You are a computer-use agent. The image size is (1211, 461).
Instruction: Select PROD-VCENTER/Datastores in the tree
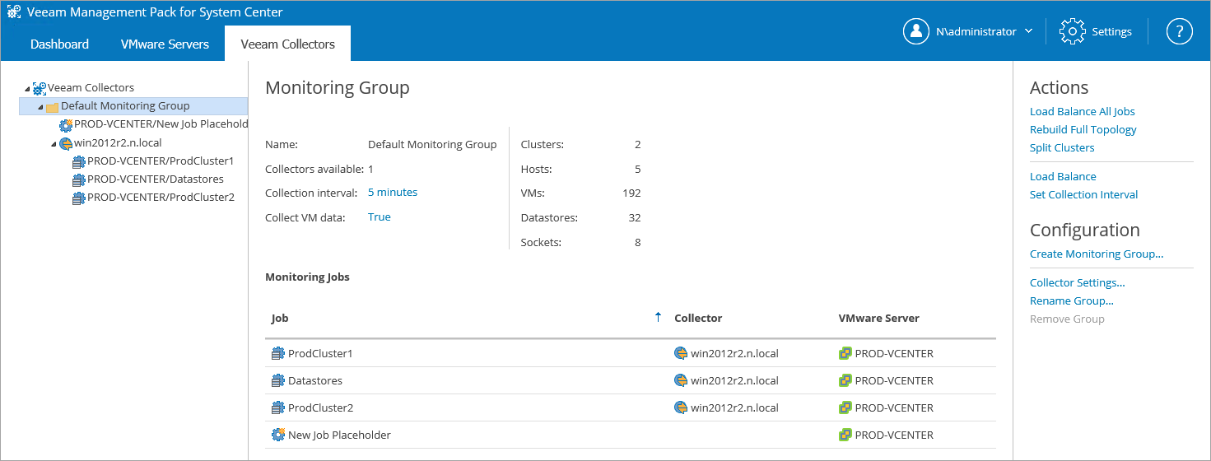click(155, 179)
